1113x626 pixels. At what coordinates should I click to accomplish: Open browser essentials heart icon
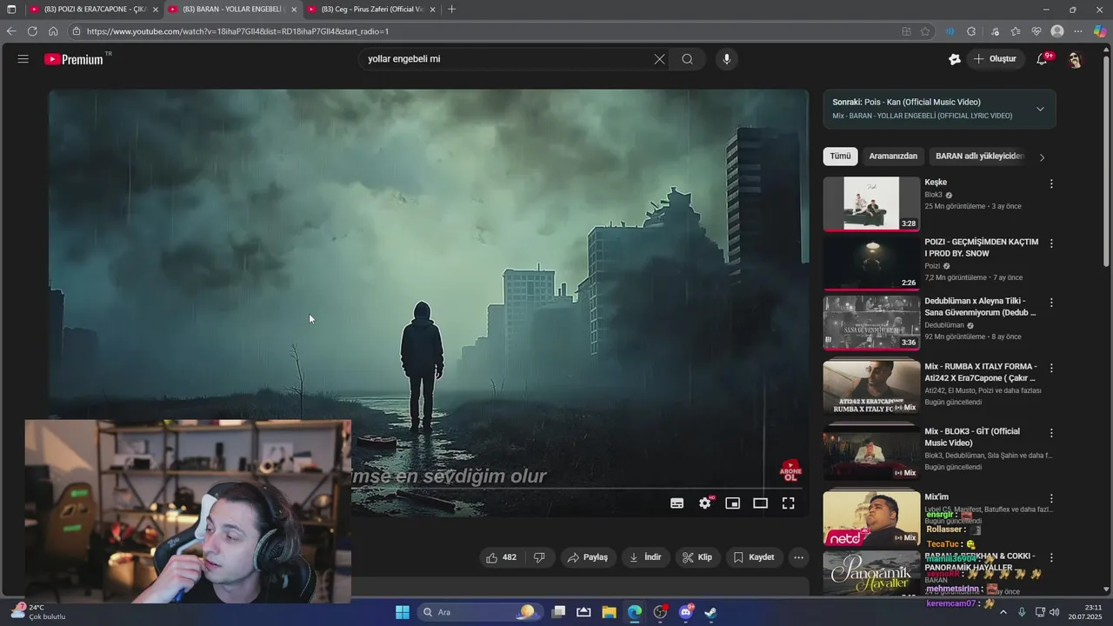click(x=1036, y=31)
